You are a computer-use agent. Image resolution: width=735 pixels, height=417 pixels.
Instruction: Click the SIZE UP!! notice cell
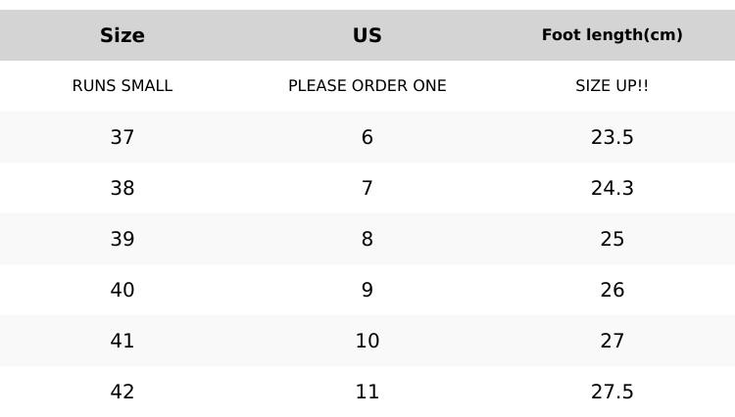click(x=612, y=86)
